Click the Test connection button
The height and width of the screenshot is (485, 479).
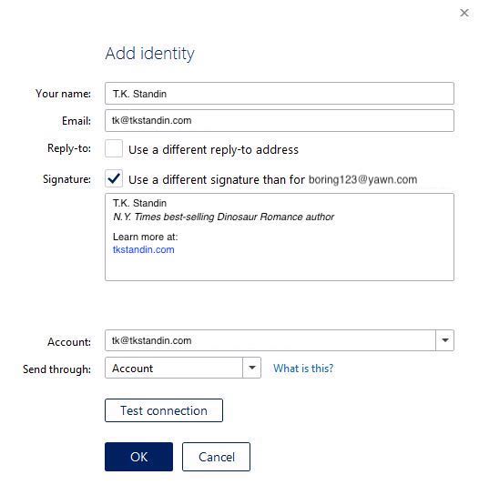tap(164, 410)
